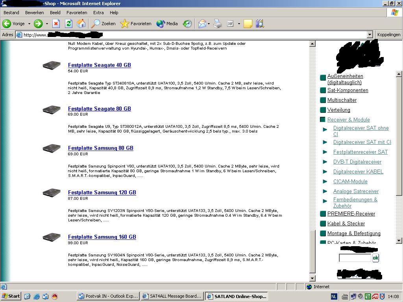
Task: Open the Extra menu
Action: pyautogui.click(x=98, y=13)
